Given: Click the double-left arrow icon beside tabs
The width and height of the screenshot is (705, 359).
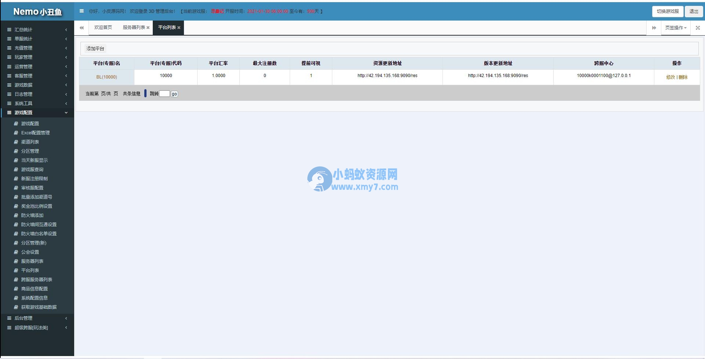Looking at the screenshot, I should tap(82, 28).
